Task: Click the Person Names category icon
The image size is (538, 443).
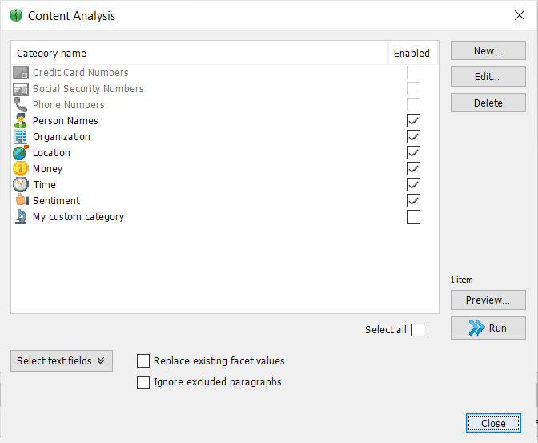Action: coord(21,121)
